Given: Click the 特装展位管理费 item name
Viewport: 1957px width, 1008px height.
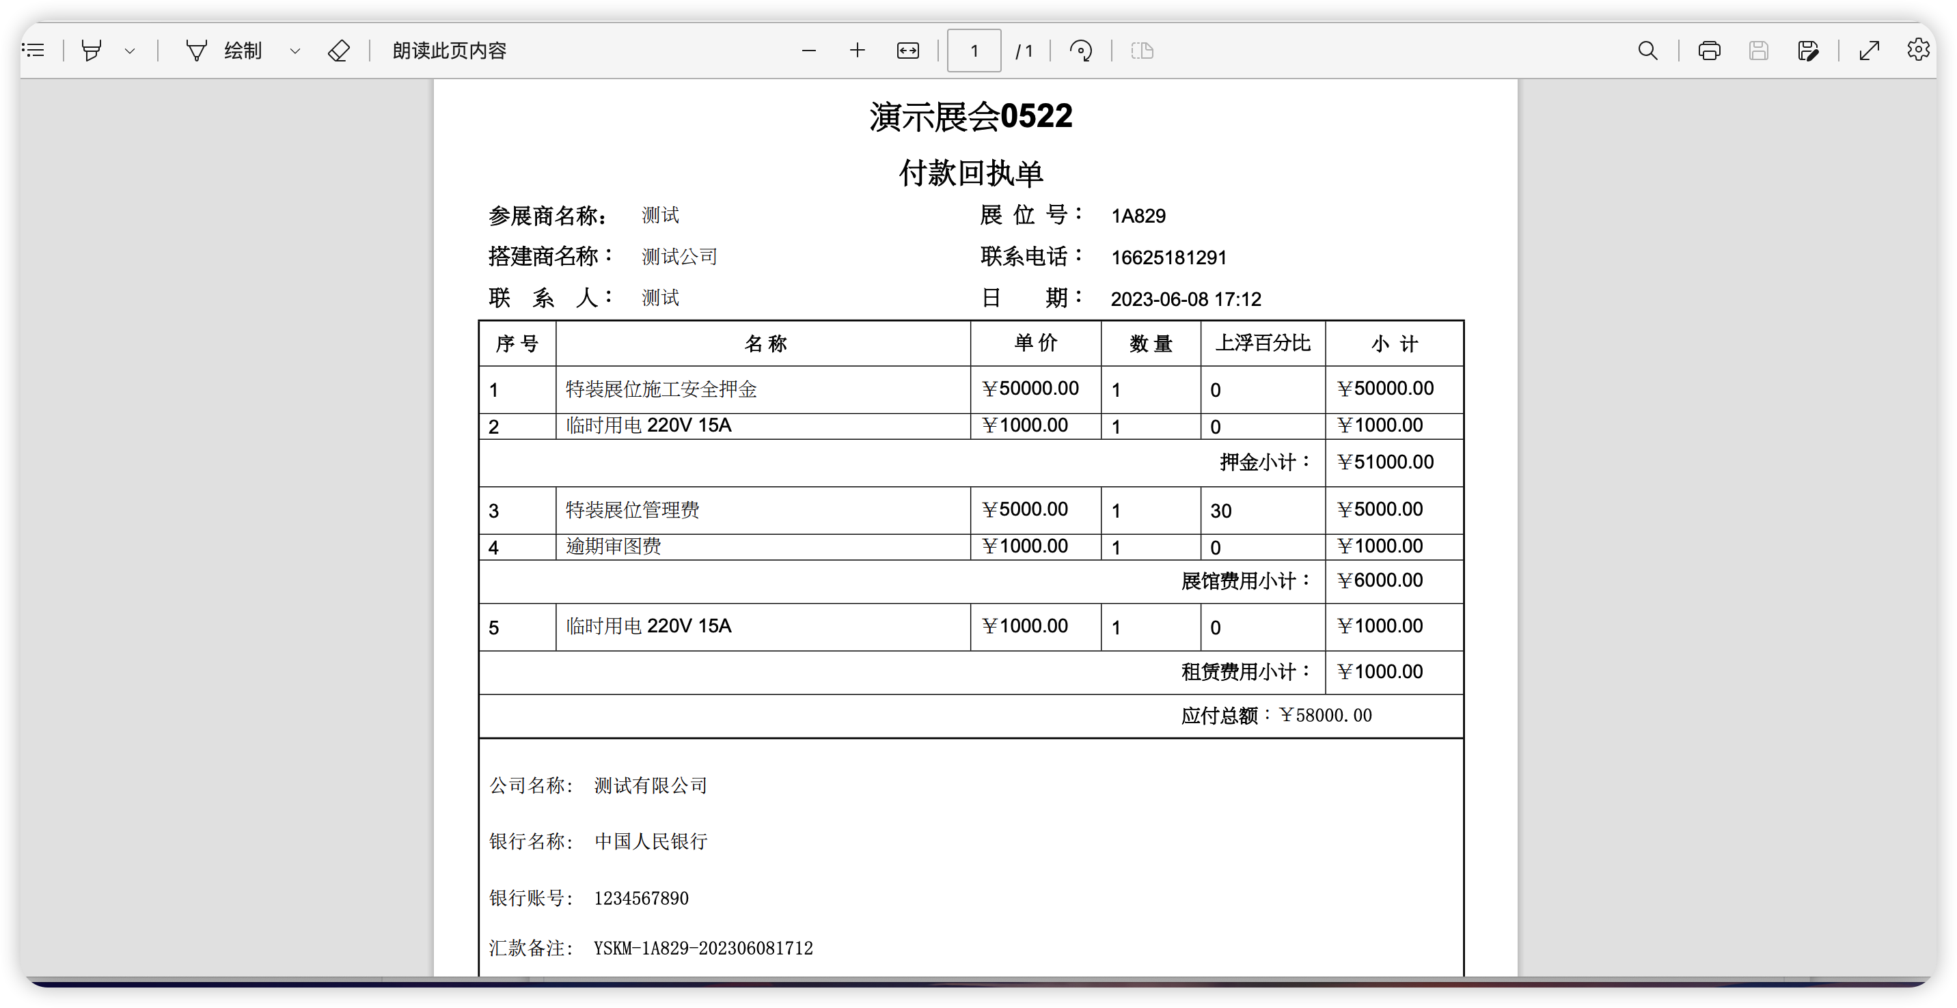Looking at the screenshot, I should (x=632, y=510).
